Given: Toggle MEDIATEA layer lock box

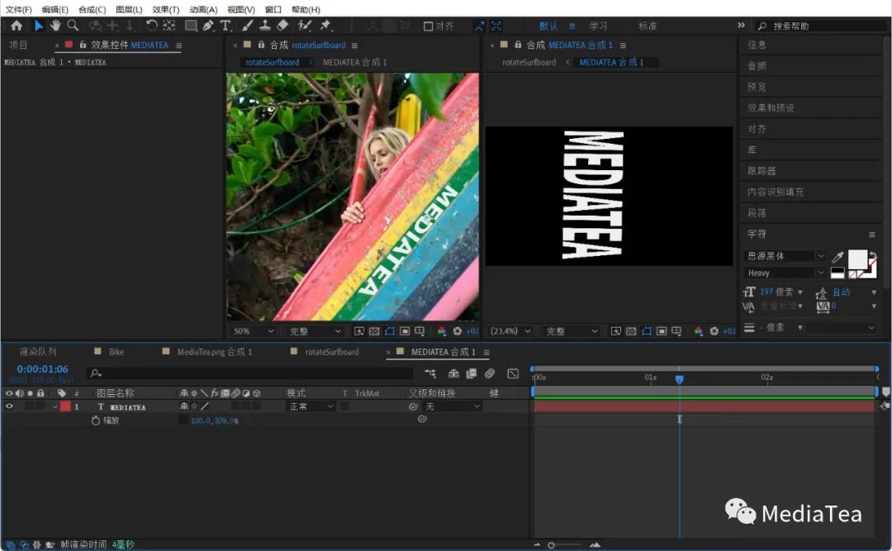Looking at the screenshot, I should pyautogui.click(x=40, y=406).
